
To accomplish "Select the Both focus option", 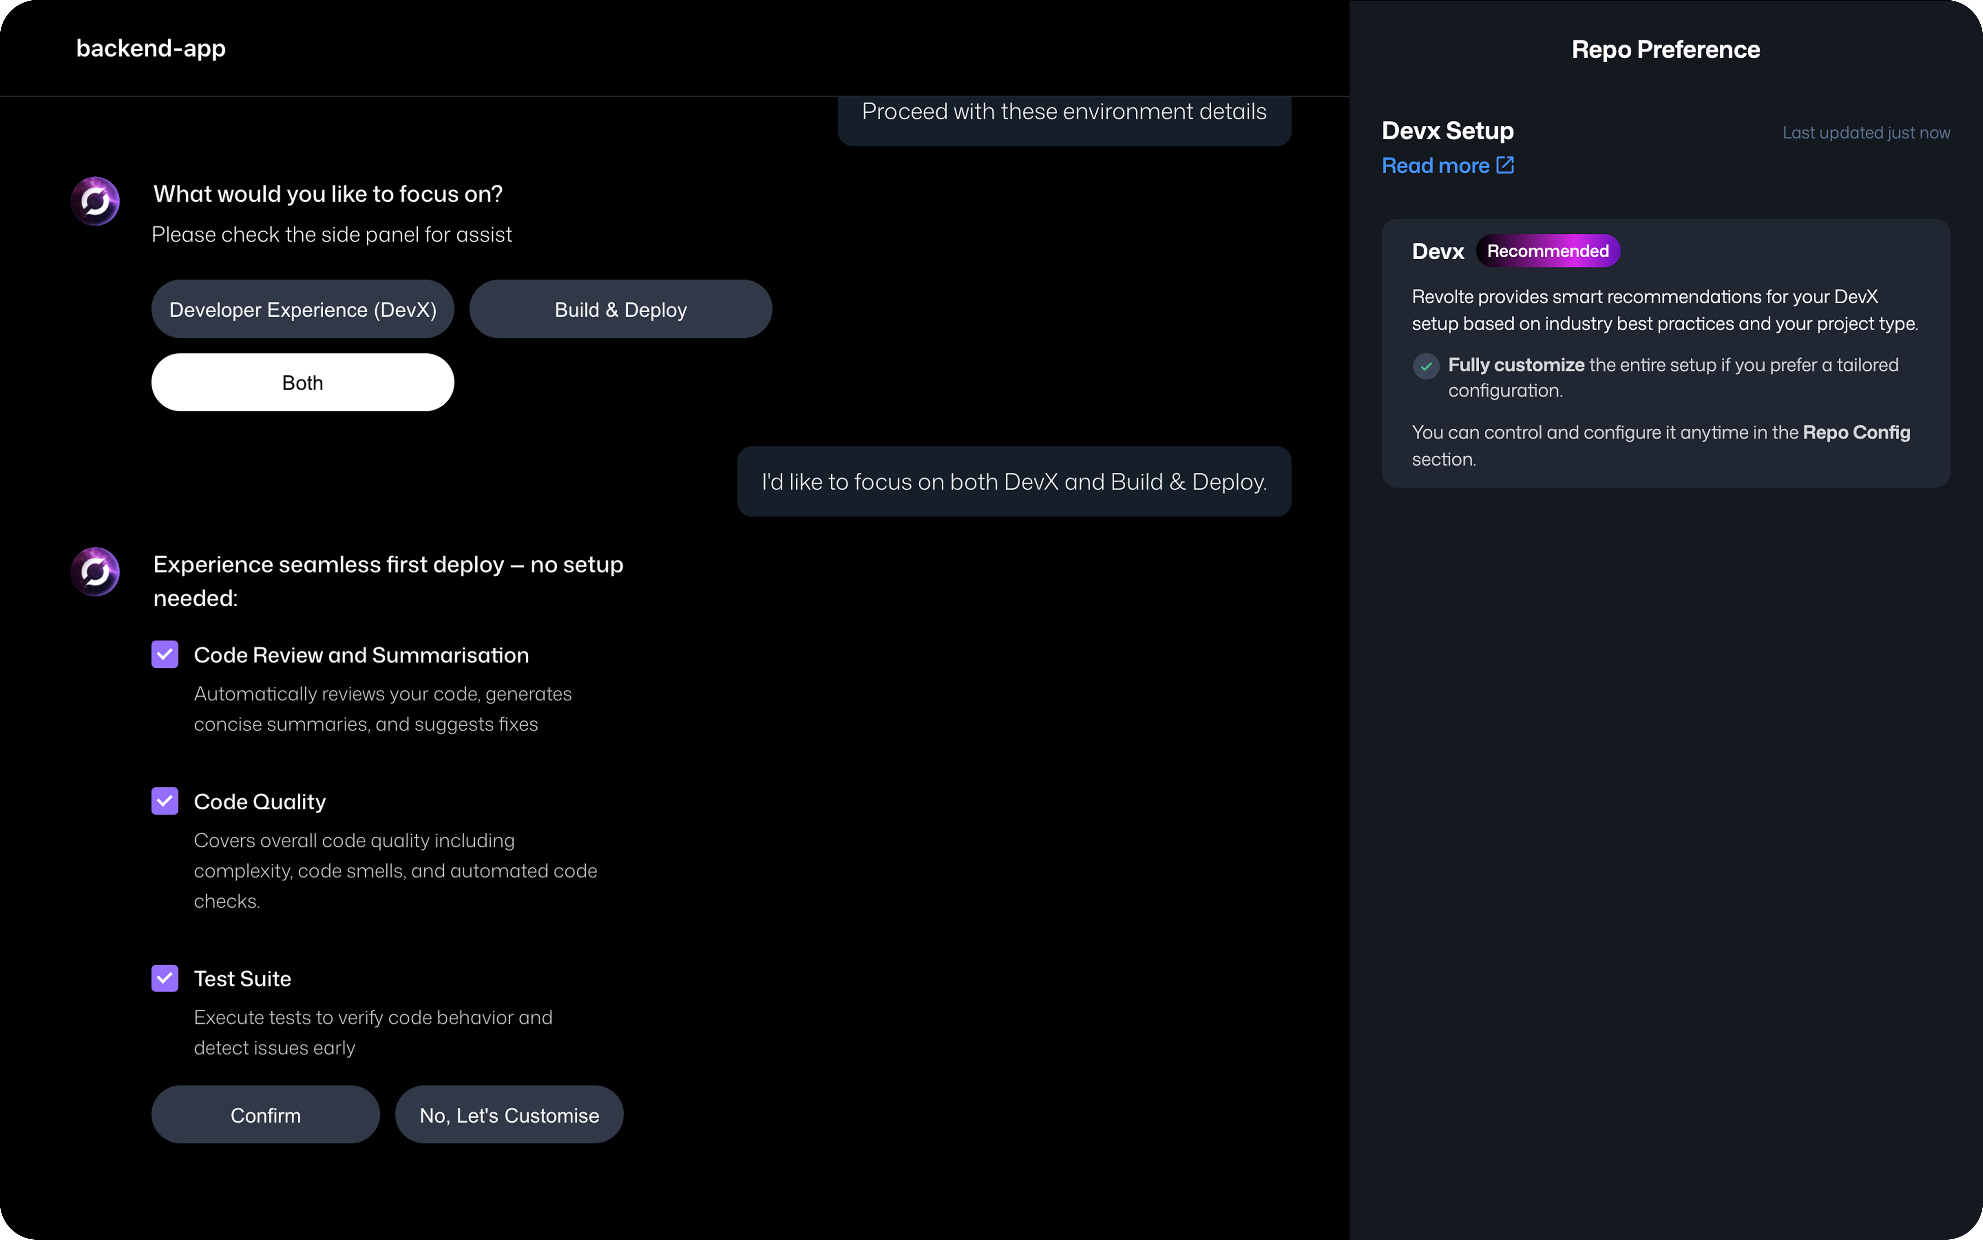I will pyautogui.click(x=302, y=382).
